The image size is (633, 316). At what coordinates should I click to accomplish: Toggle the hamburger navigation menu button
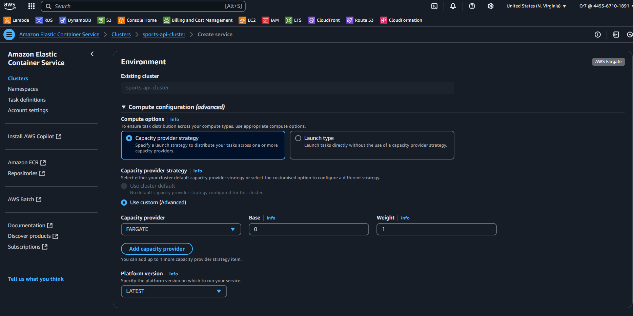point(9,35)
